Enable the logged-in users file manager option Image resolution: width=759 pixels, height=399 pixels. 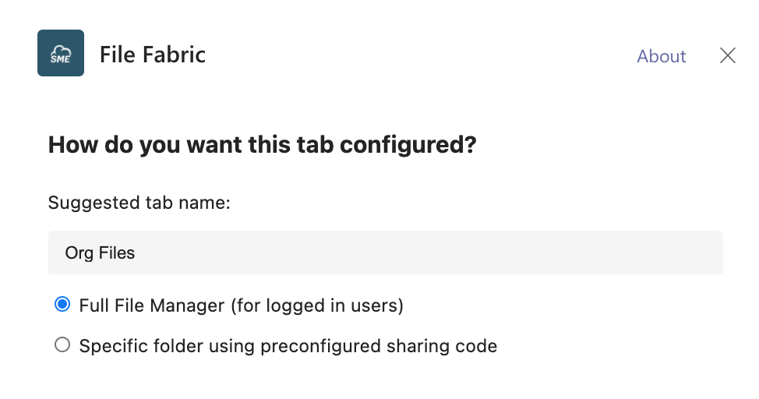point(62,305)
